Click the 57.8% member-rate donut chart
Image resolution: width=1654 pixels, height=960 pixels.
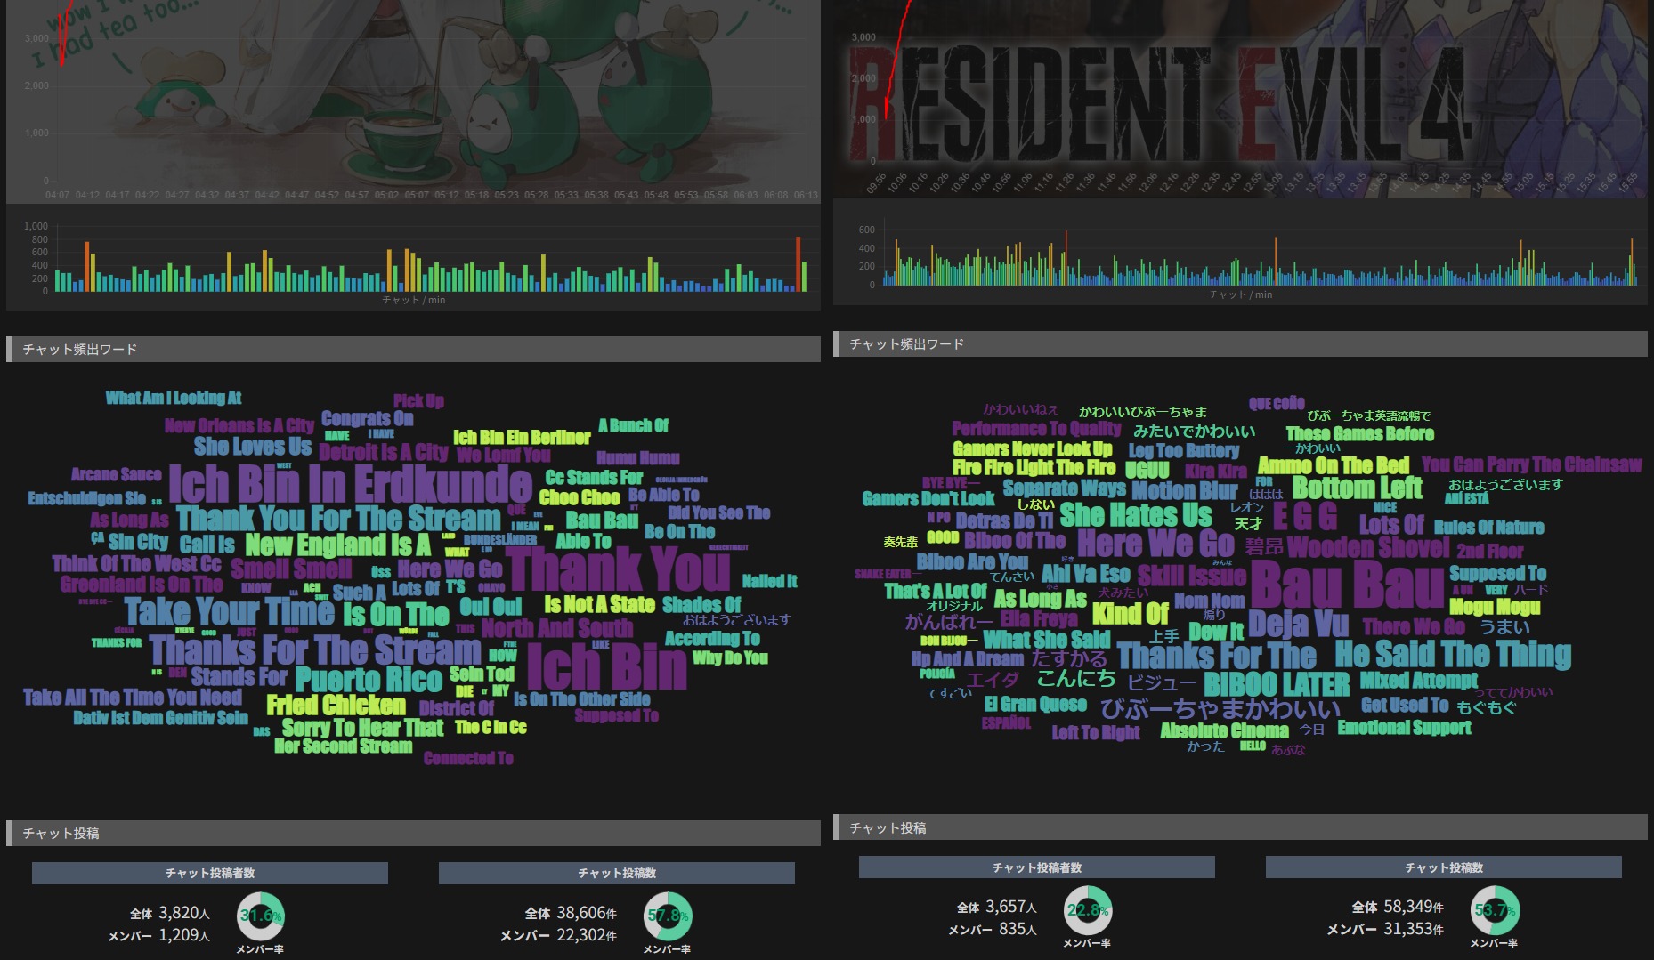click(668, 916)
